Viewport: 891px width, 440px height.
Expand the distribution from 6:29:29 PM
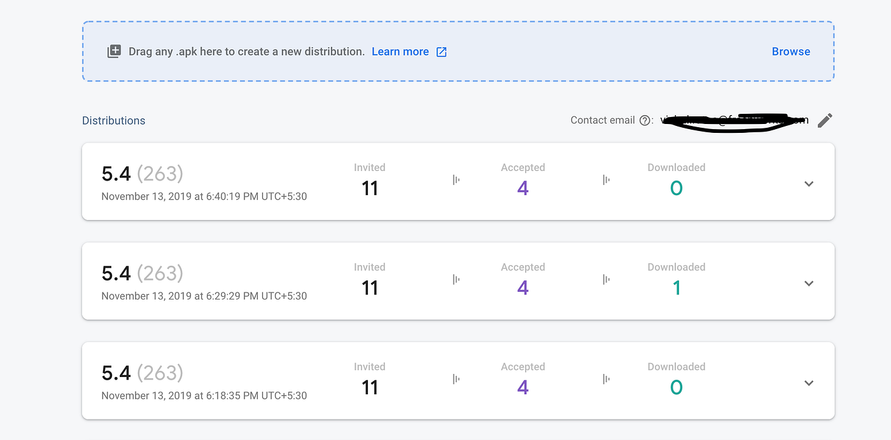coord(809,284)
